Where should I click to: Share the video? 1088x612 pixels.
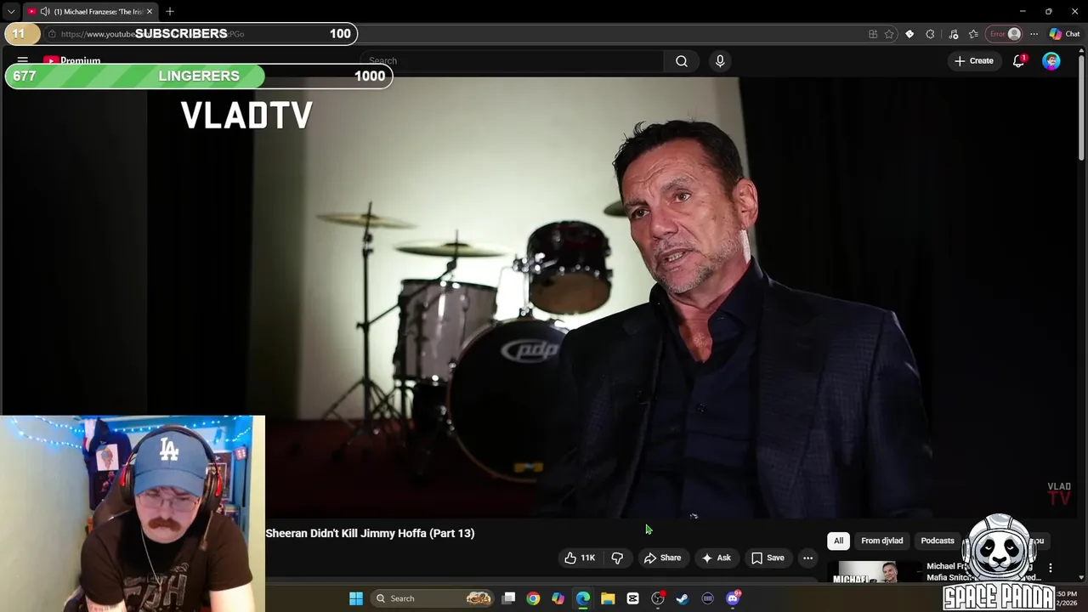tap(662, 558)
